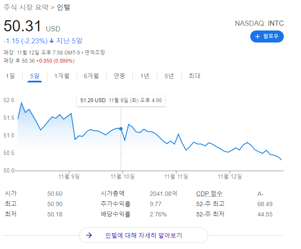Viewport: 301px width, 249px height.
Task: Click the 52.0 y-axis label
Action: click(x=9, y=100)
